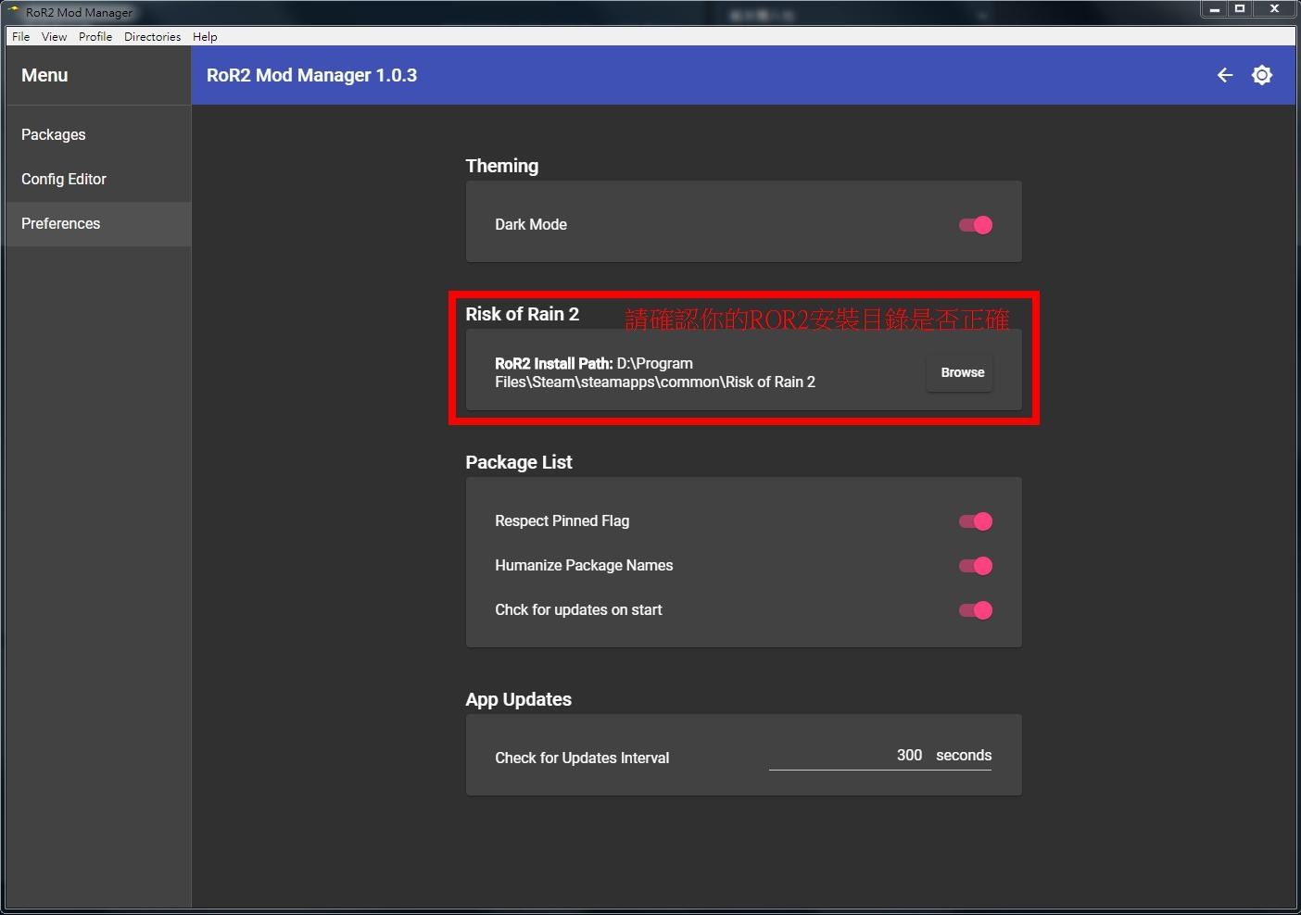1301x915 pixels.
Task: Open the Profile menu
Action: coord(95,37)
